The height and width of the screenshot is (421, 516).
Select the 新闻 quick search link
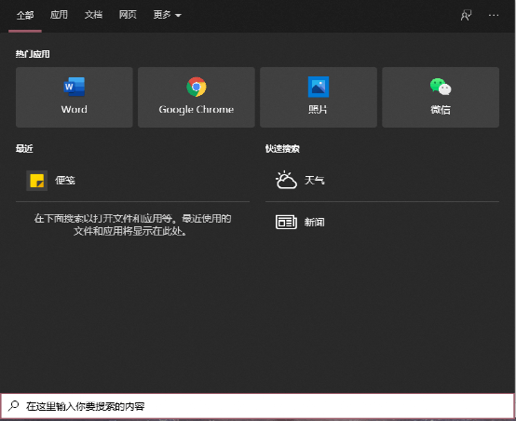coord(314,223)
